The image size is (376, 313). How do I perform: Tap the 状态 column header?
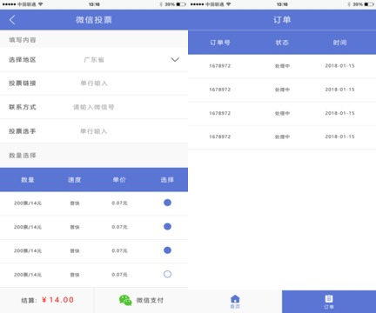[282, 43]
